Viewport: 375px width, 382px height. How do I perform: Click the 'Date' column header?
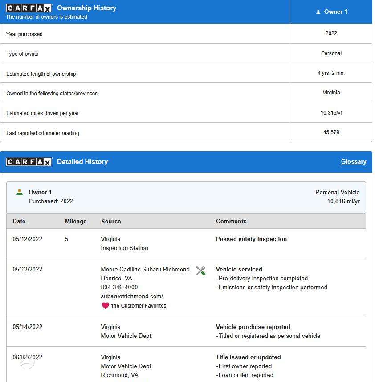click(x=19, y=221)
